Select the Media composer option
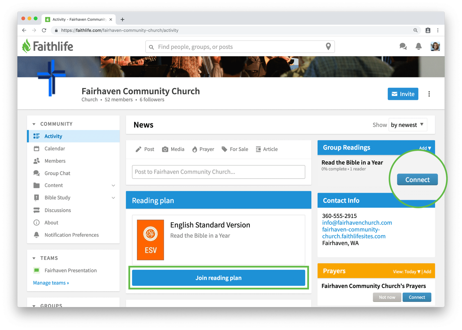 [173, 149]
